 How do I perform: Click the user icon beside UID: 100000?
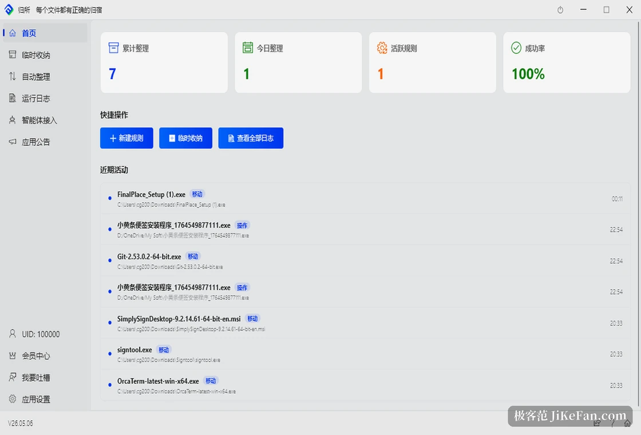(x=13, y=334)
